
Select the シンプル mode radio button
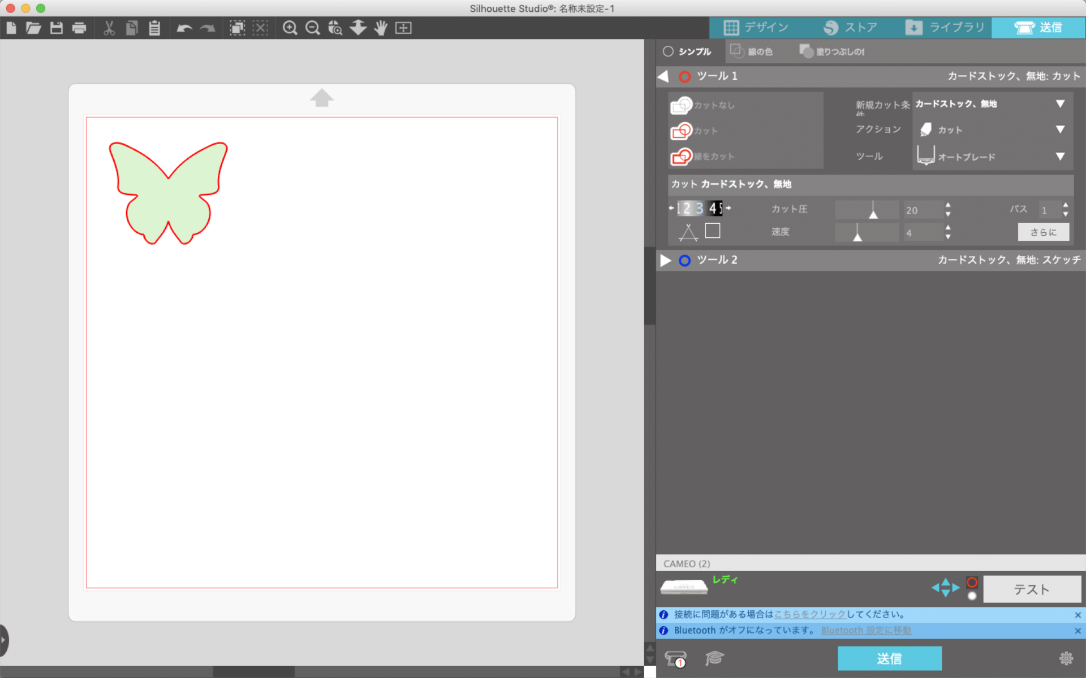tap(669, 51)
